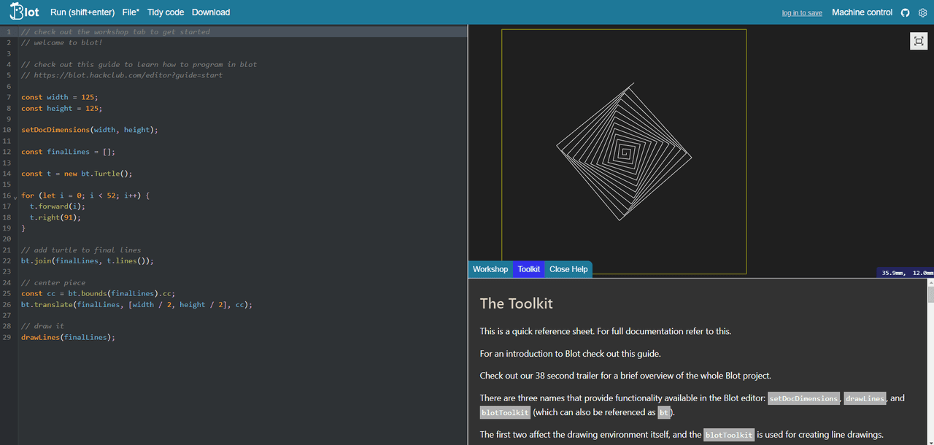
Task: Open the File menu
Action: [x=131, y=12]
